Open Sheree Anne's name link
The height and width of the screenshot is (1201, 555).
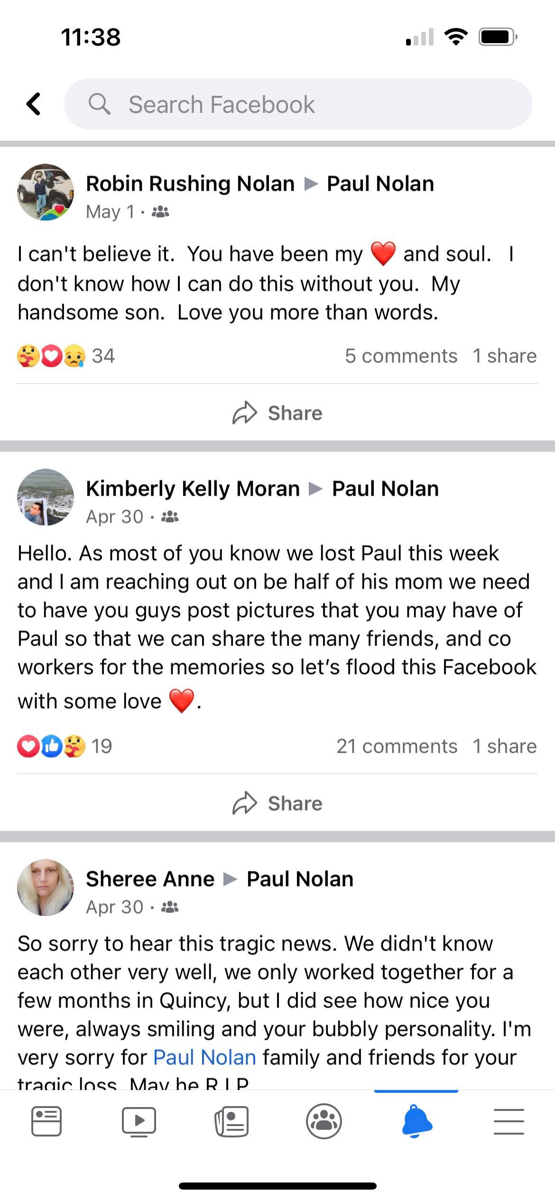point(150,879)
